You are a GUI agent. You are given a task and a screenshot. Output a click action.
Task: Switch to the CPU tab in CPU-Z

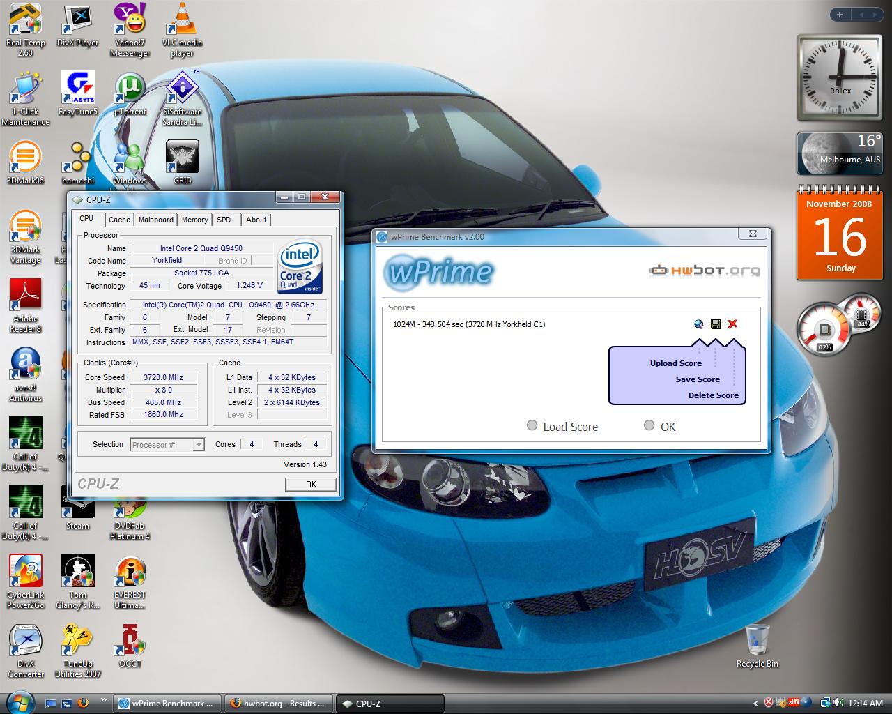click(86, 218)
